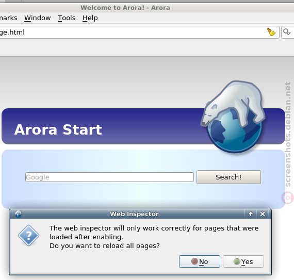The image size is (294, 280).
Task: Open the Help menu
Action: 90,18
